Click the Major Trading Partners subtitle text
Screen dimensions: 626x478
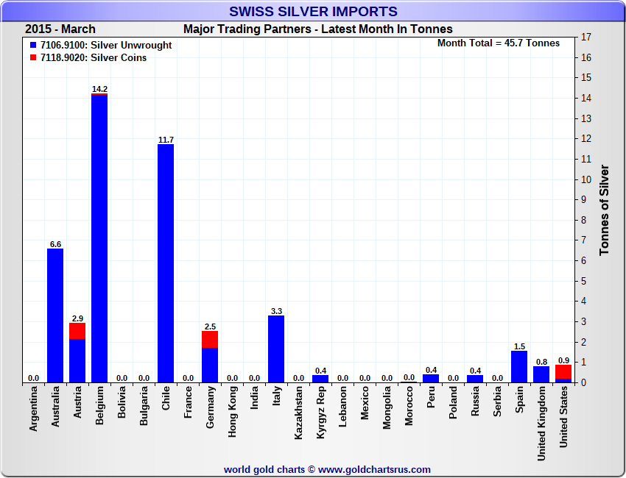[317, 29]
